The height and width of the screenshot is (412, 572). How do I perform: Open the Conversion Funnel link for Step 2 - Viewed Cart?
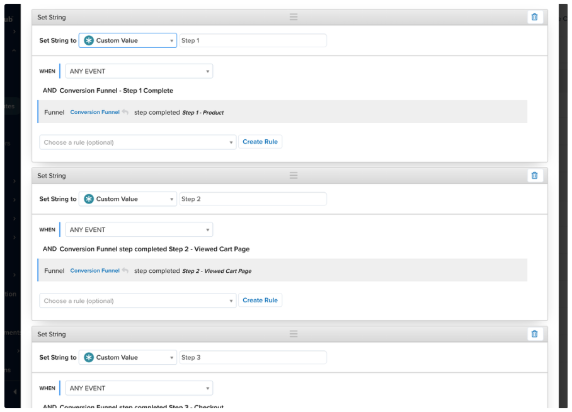[95, 270]
